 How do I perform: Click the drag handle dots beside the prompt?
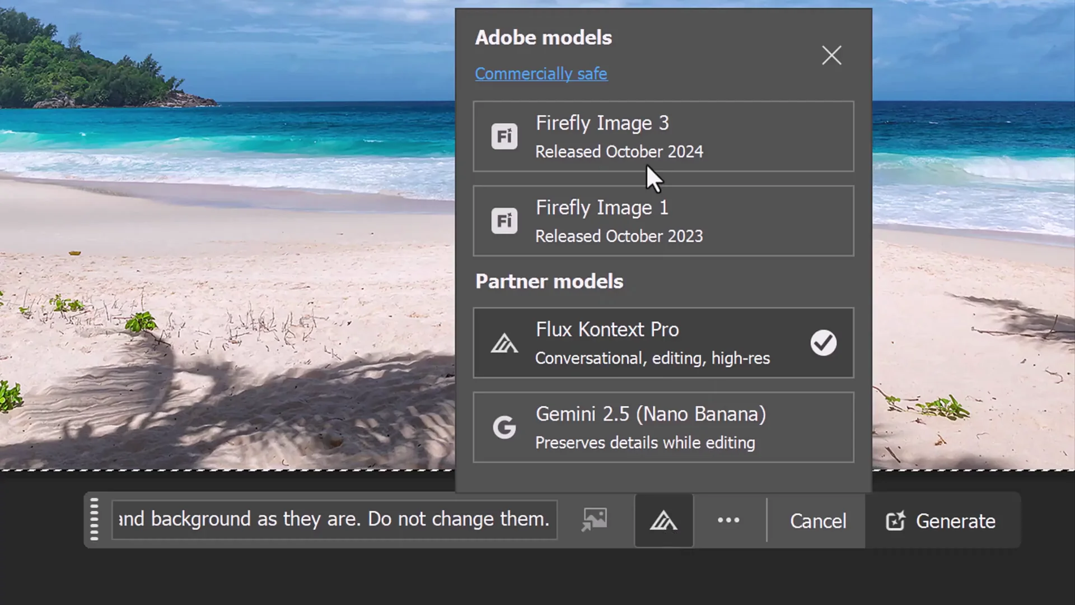click(x=94, y=520)
